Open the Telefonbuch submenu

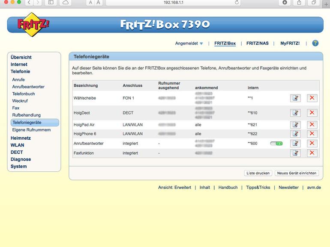[x=24, y=94]
